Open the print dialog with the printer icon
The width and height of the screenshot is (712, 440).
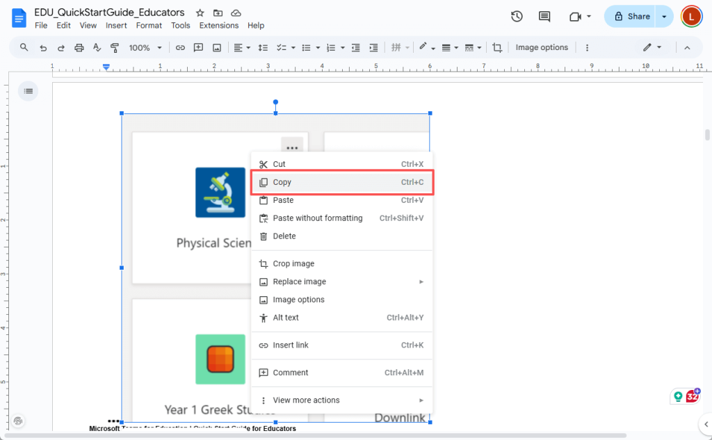pyautogui.click(x=79, y=47)
